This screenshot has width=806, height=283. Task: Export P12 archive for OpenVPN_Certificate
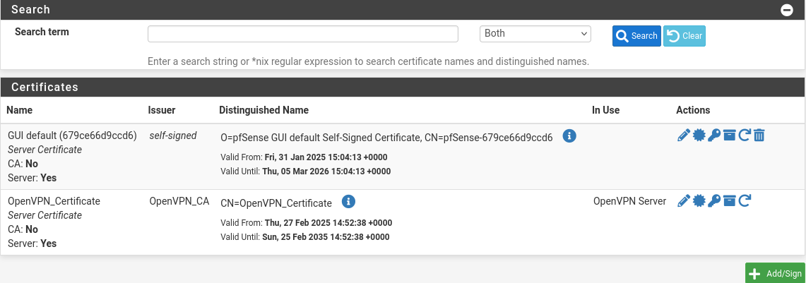[729, 201]
